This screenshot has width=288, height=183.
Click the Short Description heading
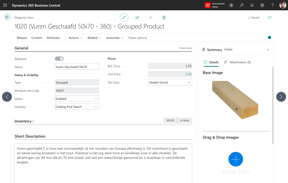pos(30,136)
